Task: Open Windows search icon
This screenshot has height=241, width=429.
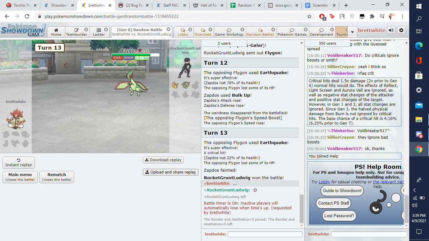Action: (419, 19)
